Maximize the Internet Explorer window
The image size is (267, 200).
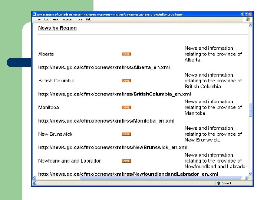pyautogui.click(x=247, y=14)
